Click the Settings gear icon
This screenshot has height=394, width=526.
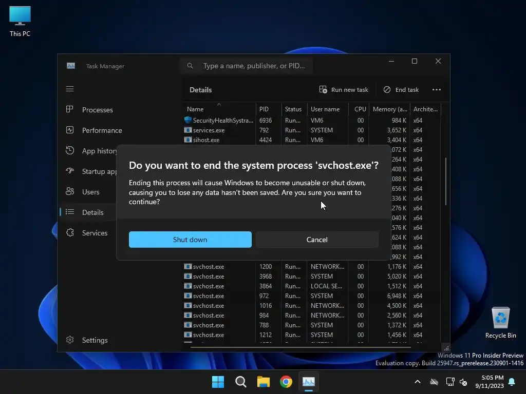tap(70, 340)
